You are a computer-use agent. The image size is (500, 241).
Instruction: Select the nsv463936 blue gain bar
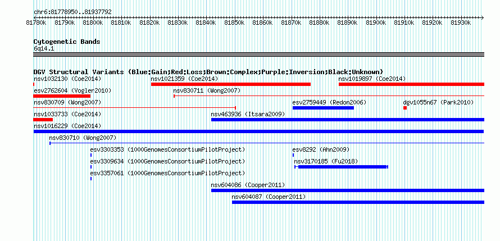pos(348,120)
